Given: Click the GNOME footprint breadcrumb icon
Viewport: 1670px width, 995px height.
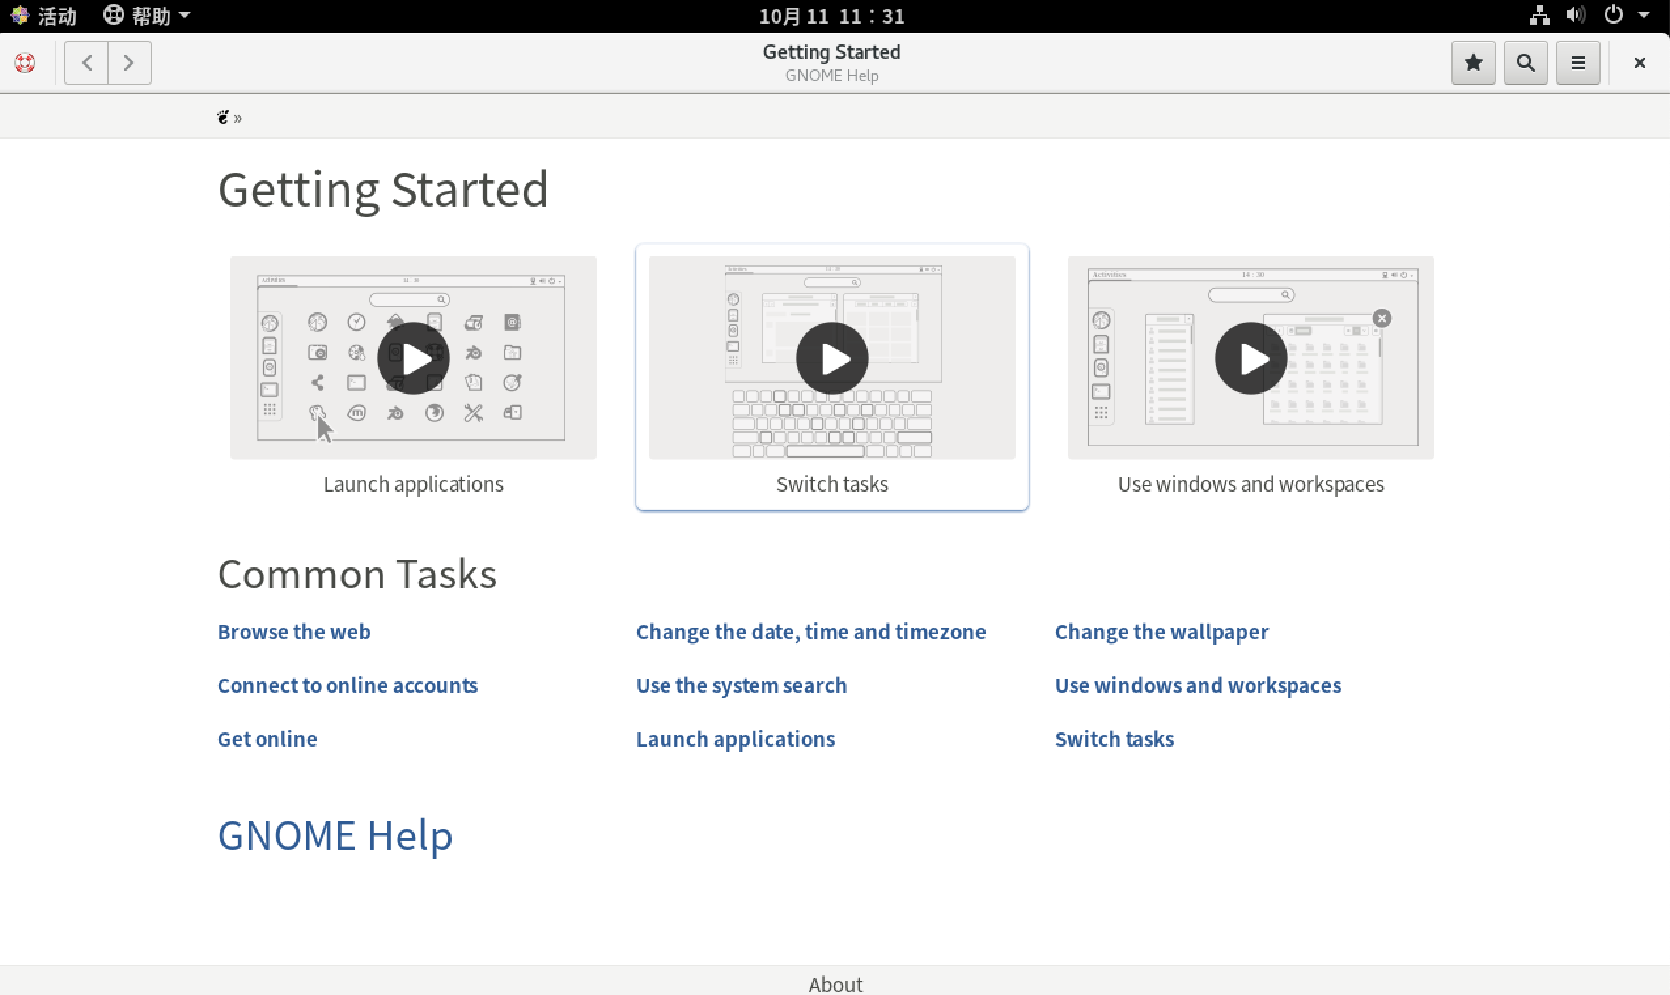Looking at the screenshot, I should (222, 117).
